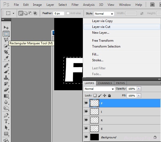Choose Layer via Copy

point(122,21)
